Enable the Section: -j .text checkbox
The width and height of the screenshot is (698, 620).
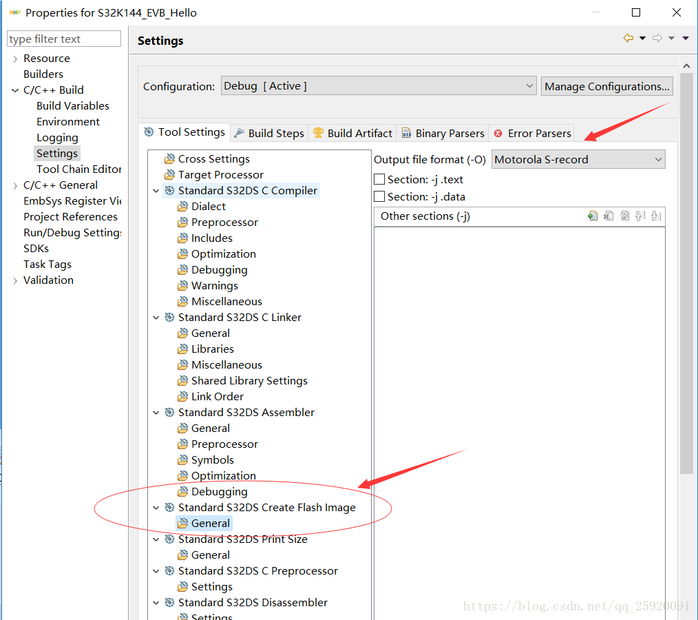[x=379, y=179]
